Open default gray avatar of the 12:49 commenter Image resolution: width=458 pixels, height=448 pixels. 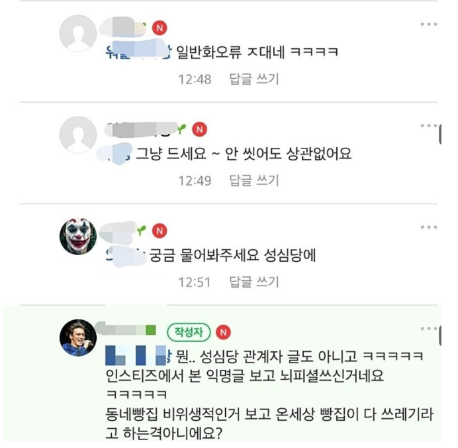78,135
